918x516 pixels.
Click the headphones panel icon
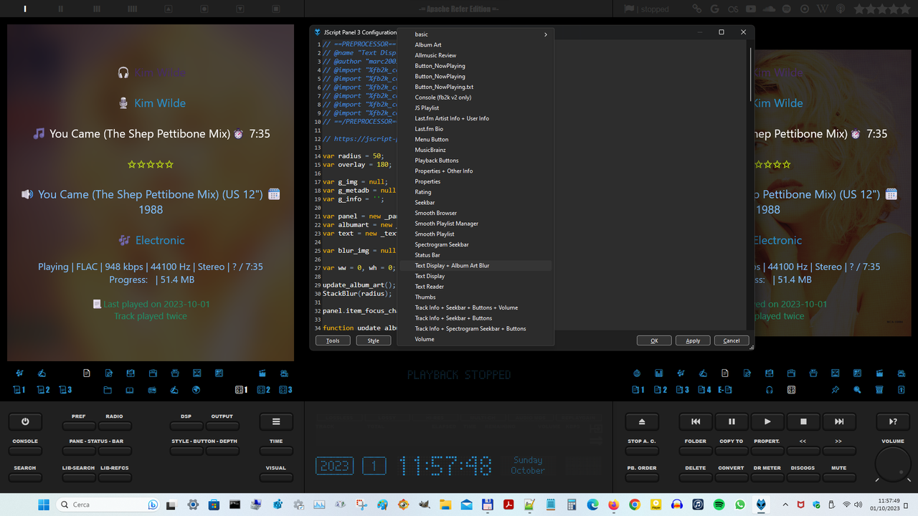click(x=769, y=390)
